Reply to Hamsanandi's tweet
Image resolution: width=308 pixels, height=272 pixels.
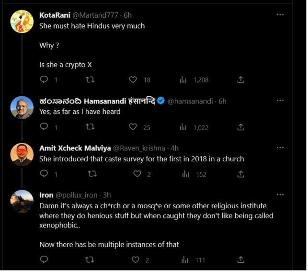(x=44, y=127)
